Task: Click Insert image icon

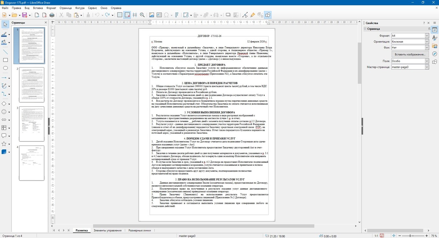Action: pos(151,15)
